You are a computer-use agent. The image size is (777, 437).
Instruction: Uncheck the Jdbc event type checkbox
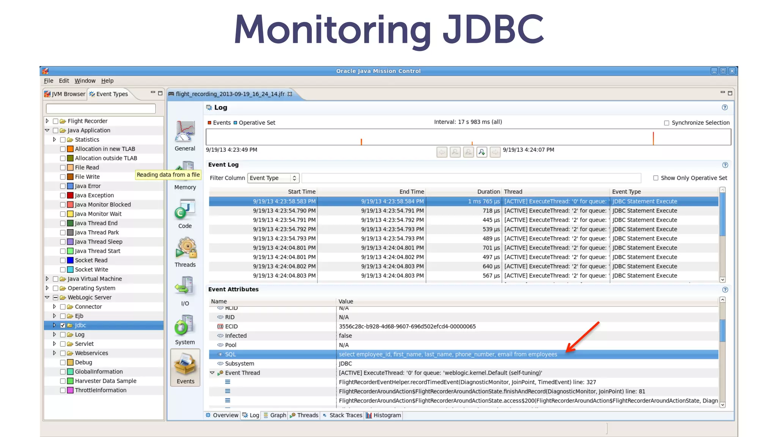(x=63, y=325)
